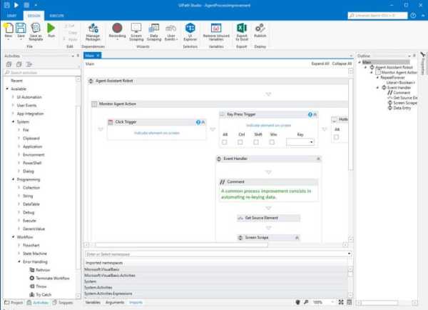Open the zoom level 100% dropdown
The width and height of the screenshot is (428, 310).
tap(332, 302)
